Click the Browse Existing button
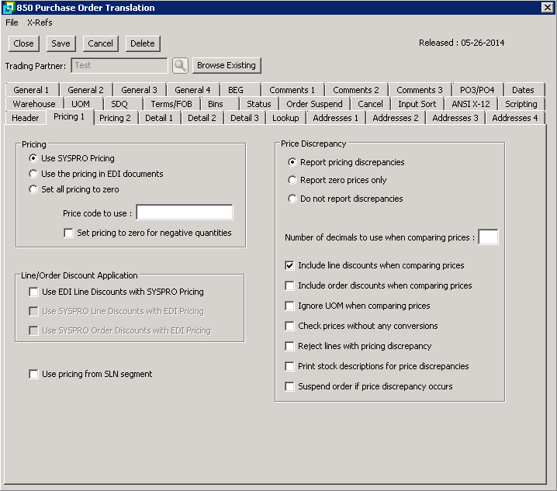Viewport: 557px width, 491px height. point(226,65)
